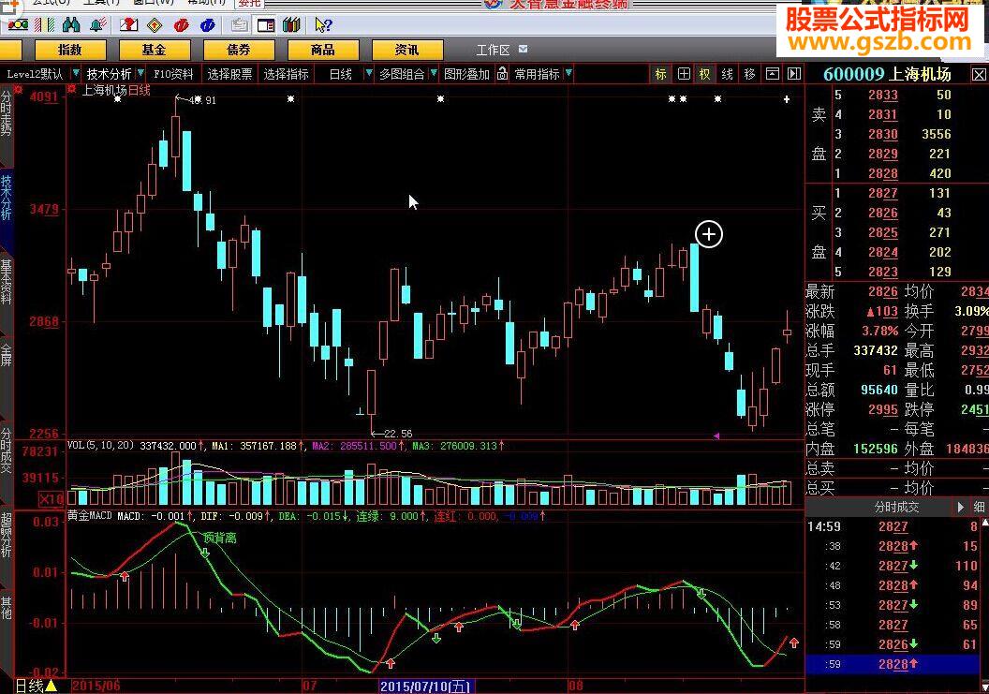Click the window layout toolbar icon
This screenshot has height=694, width=989.
(266, 25)
